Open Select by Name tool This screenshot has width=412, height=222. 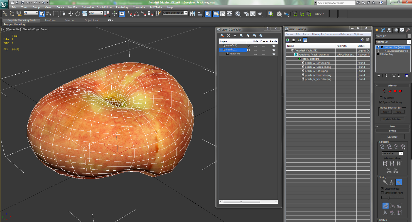[49, 13]
